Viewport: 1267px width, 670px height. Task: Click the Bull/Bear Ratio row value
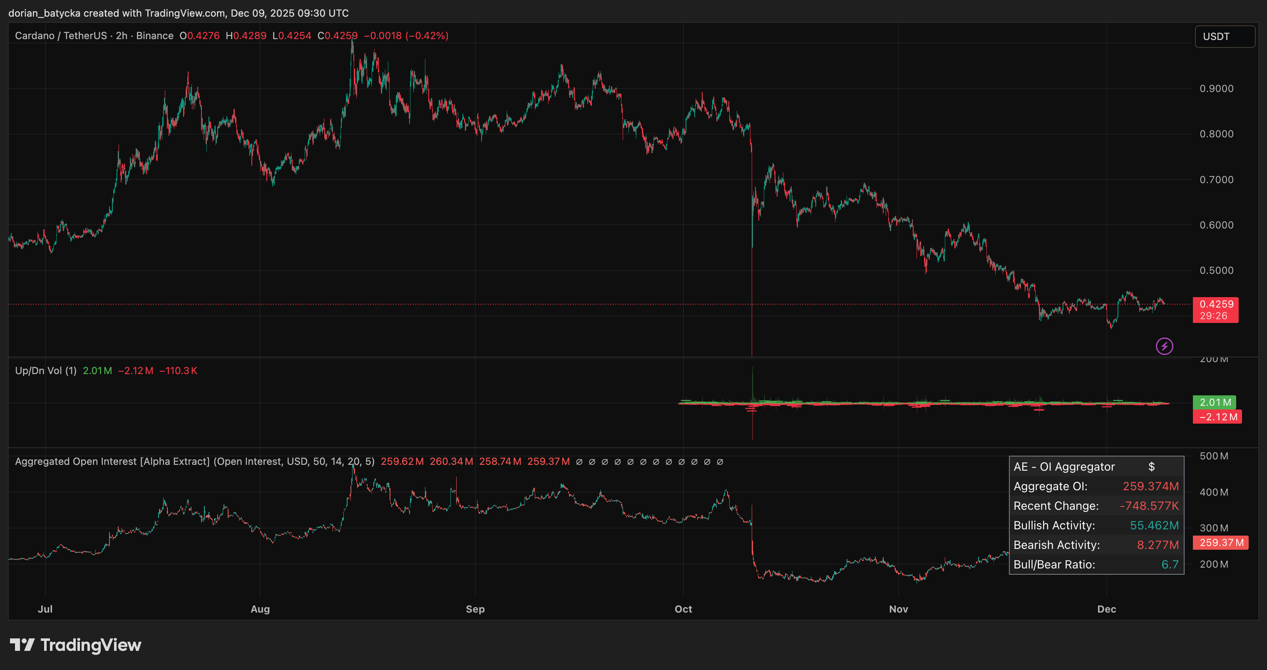pyautogui.click(x=1170, y=565)
